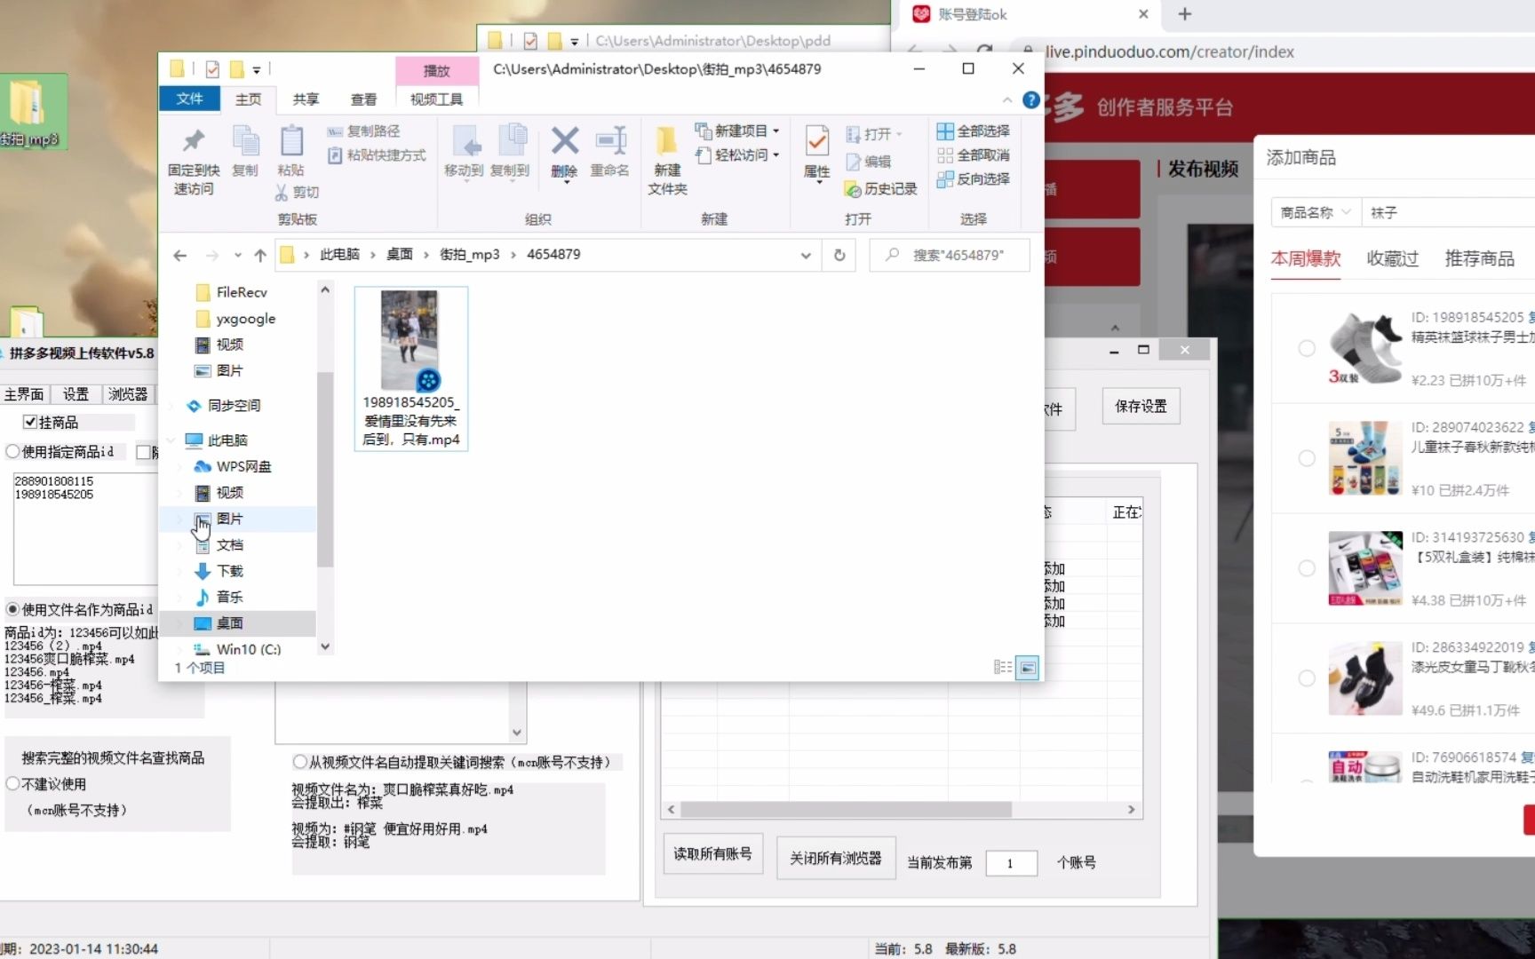The height and width of the screenshot is (959, 1535).
Task: Click Select None (全部取消) icon
Action: [x=945, y=155]
